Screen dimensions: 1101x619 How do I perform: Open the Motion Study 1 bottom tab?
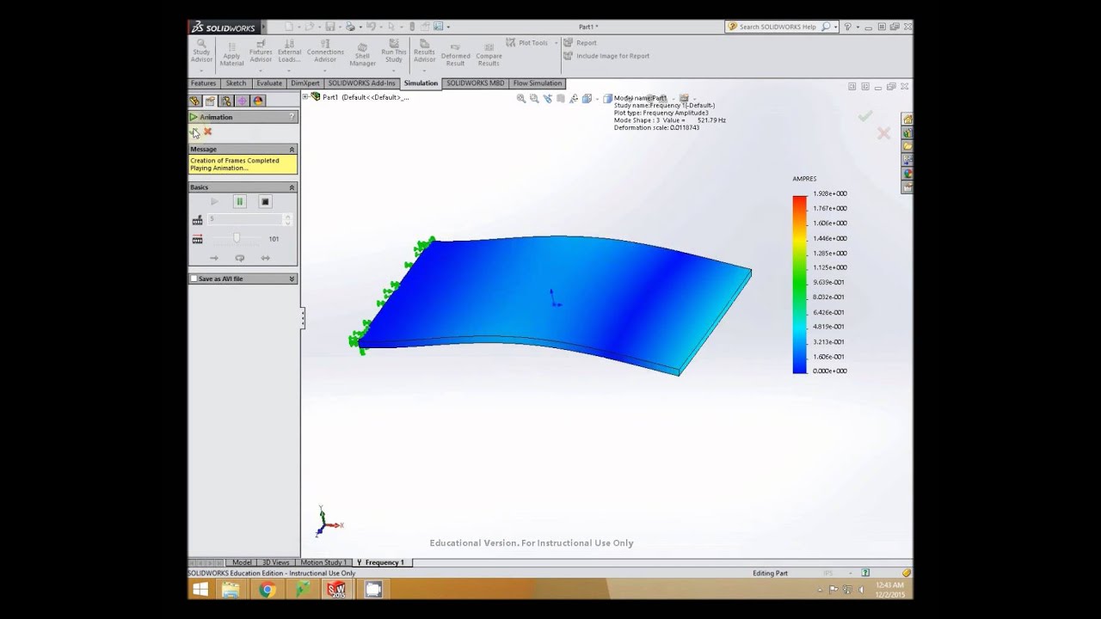(x=323, y=562)
